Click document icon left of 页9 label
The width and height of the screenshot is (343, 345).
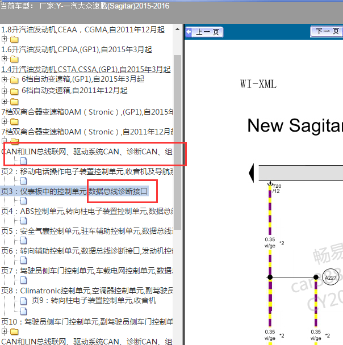click(x=23, y=301)
